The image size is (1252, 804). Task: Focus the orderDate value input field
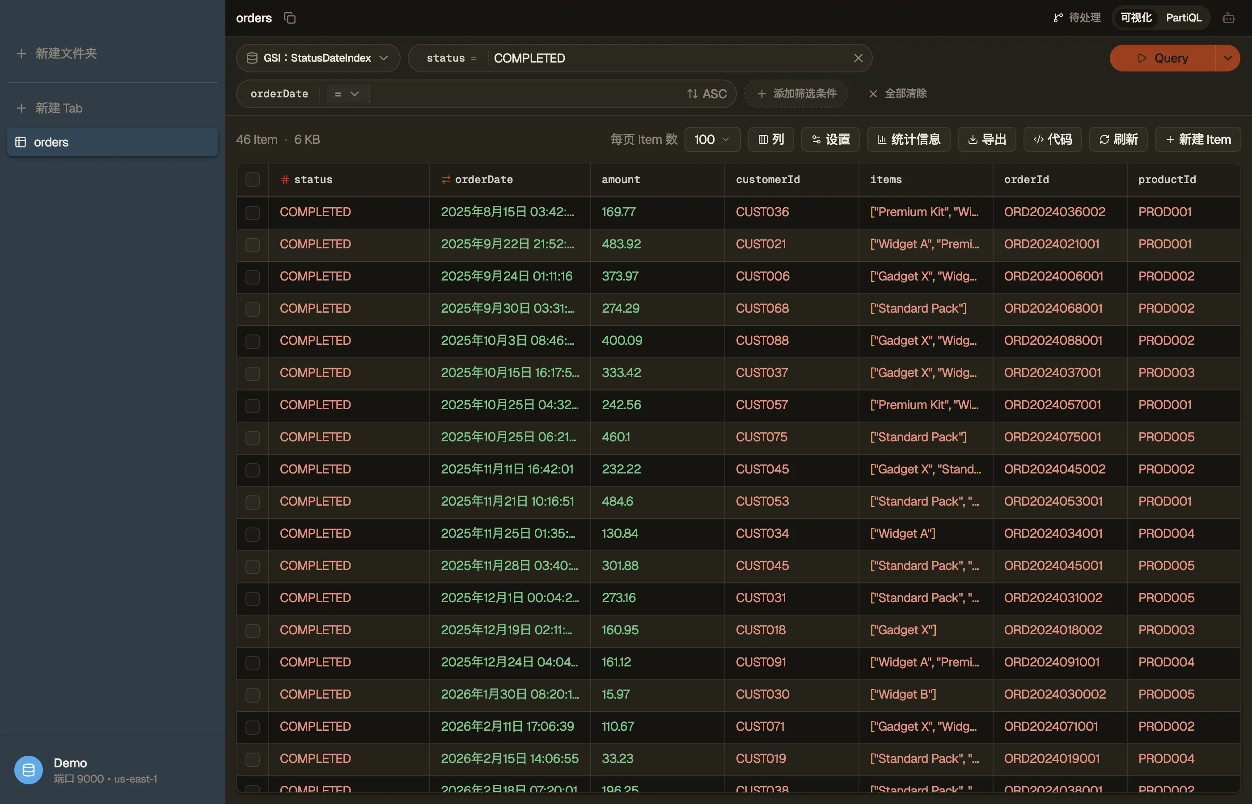pyautogui.click(x=525, y=94)
